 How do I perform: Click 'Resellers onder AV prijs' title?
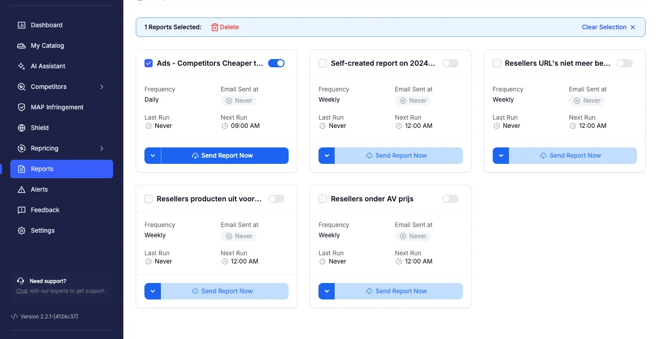click(372, 199)
